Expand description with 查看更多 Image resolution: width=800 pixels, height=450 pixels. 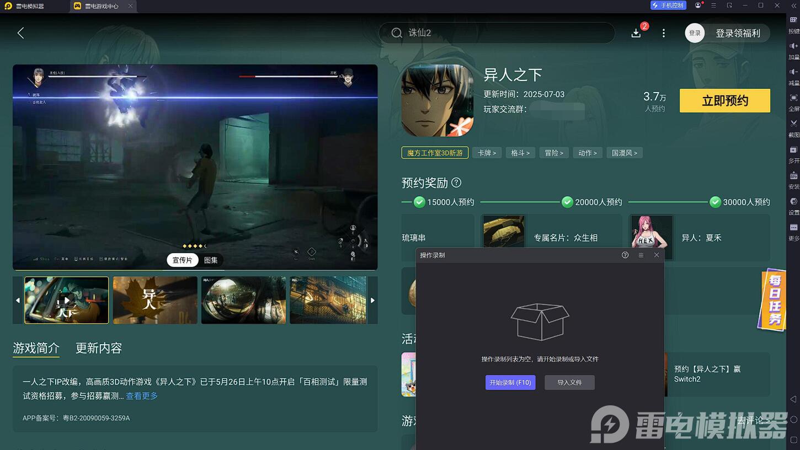[x=142, y=396]
